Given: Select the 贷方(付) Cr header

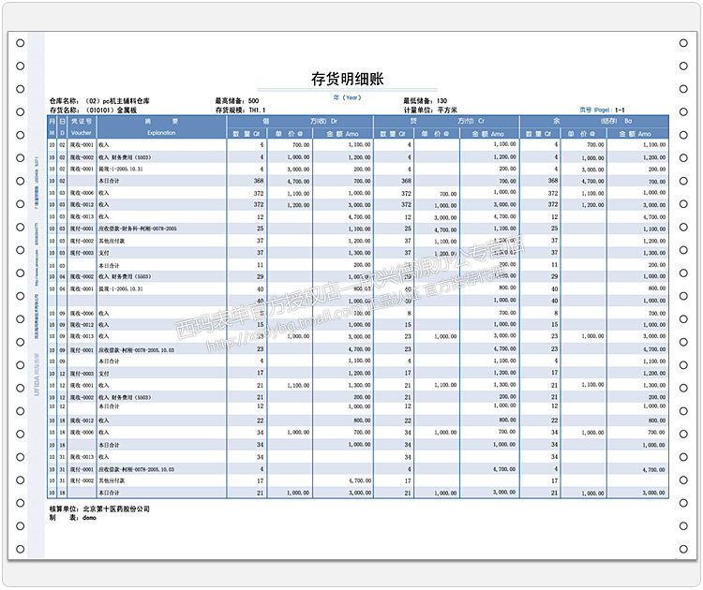Looking at the screenshot, I should tap(446, 121).
